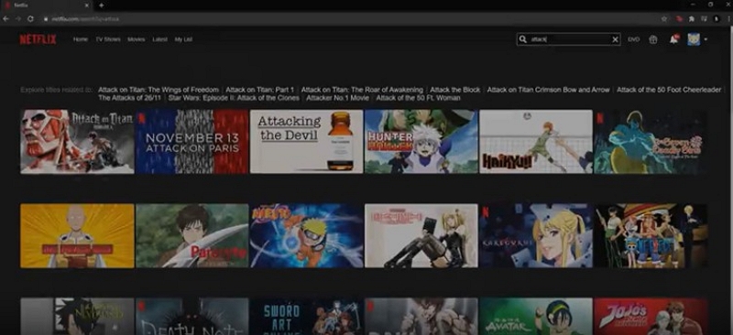Click the browser profile icon

[x=716, y=18]
